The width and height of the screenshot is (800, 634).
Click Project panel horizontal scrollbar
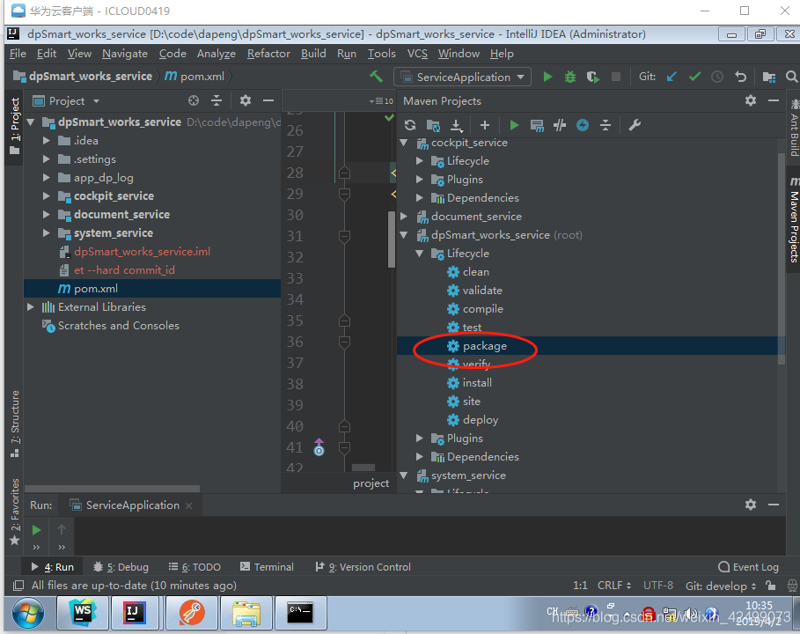tap(113, 489)
